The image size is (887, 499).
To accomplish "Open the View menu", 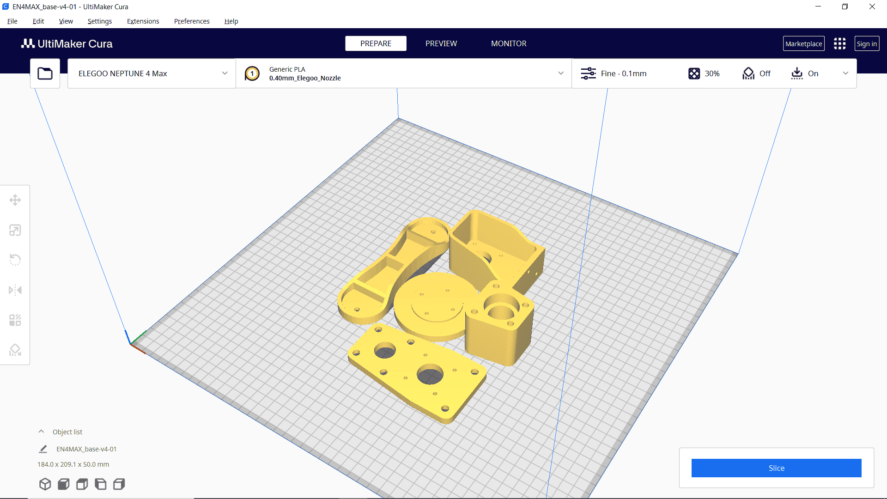I will pyautogui.click(x=66, y=21).
